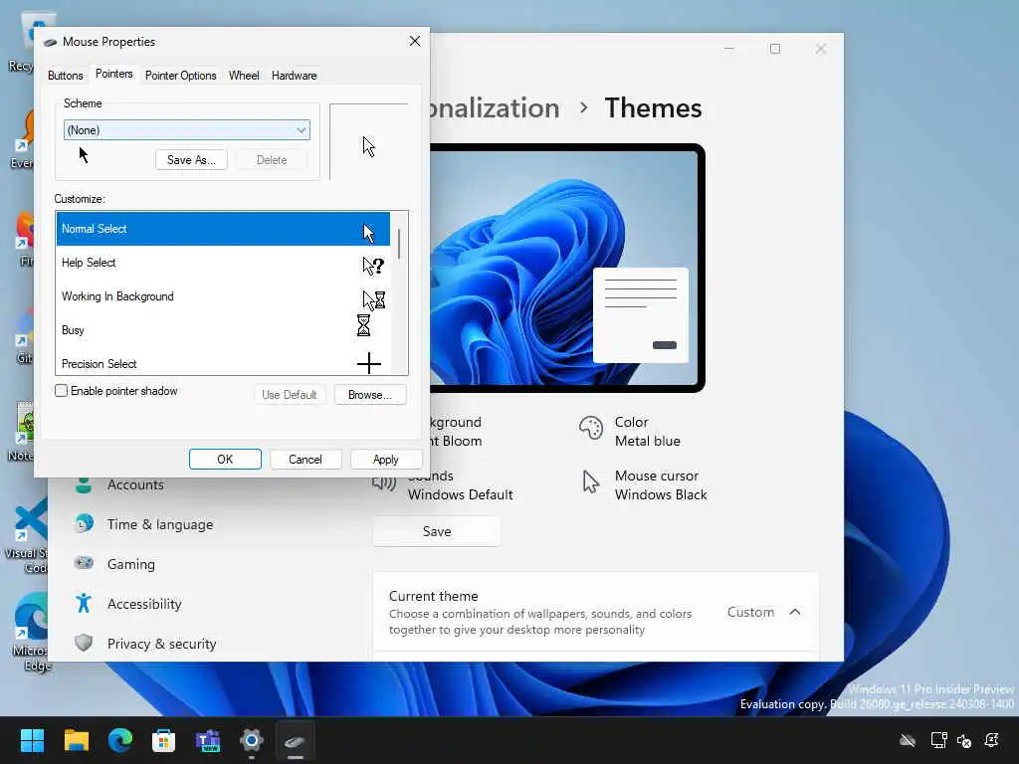
Task: Click the cloud sync tray icon
Action: 908,740
